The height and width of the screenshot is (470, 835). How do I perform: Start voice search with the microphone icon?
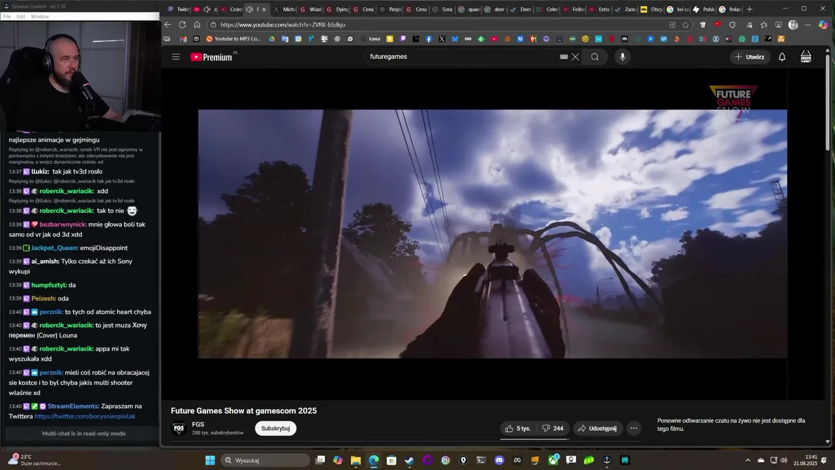pyautogui.click(x=622, y=57)
